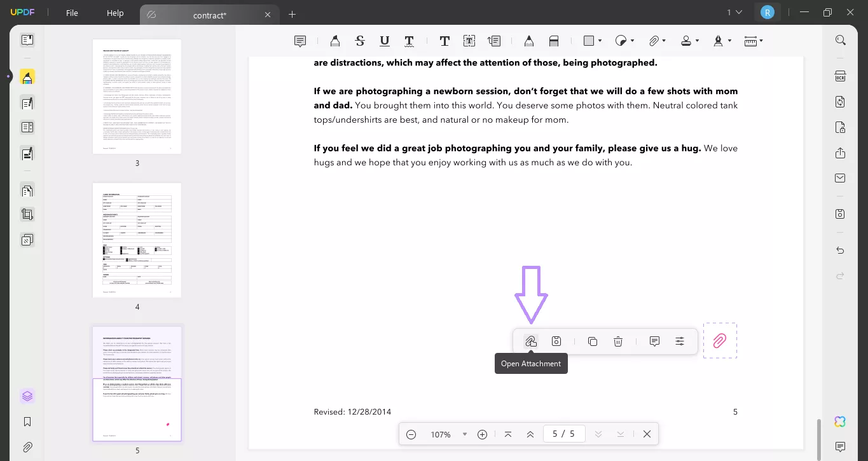Screen dimensions: 868x461
Task: Select the contract* document tab
Action: point(209,15)
